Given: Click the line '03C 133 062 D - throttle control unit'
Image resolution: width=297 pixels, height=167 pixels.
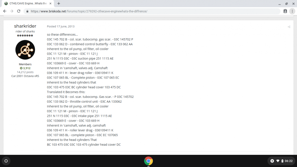Looking at the screenshot, I should point(84,101).
